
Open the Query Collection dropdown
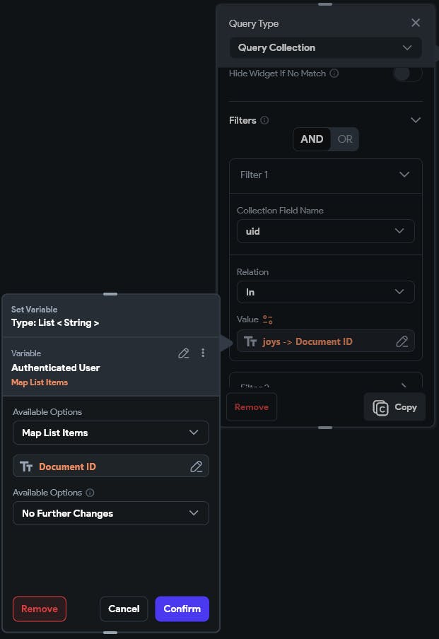325,47
